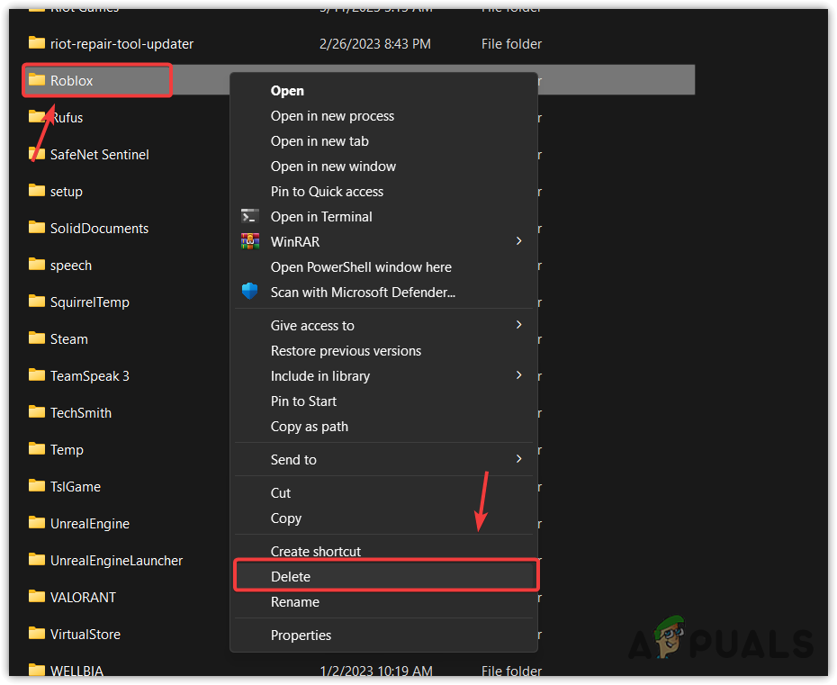The image size is (837, 685).
Task: Expand the WinRAR submenu arrow
Action: tap(519, 241)
